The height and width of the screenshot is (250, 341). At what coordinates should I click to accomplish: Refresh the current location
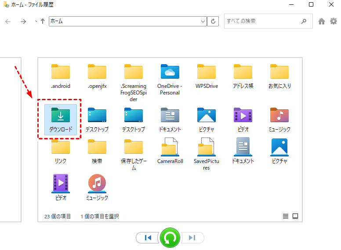tap(213, 21)
